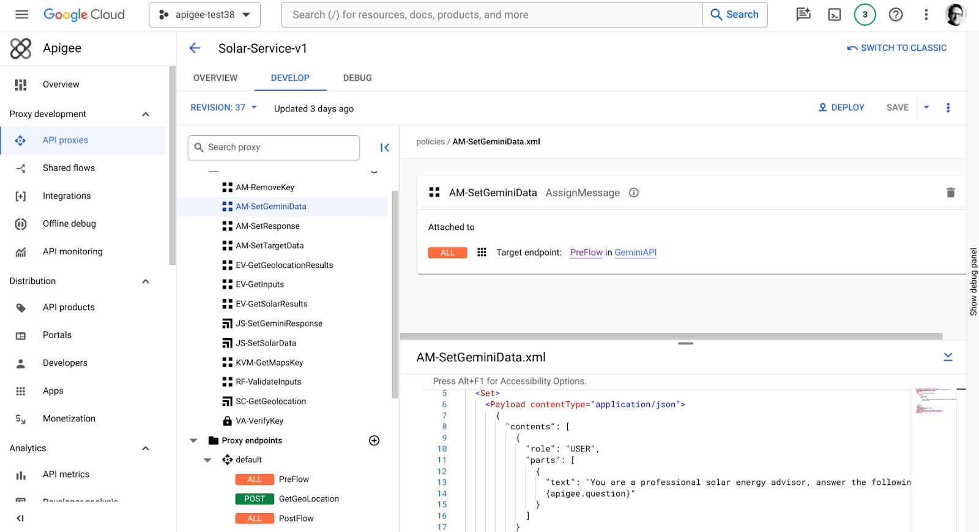This screenshot has height=532, width=979.
Task: Switch to the Overview tab
Action: (215, 78)
